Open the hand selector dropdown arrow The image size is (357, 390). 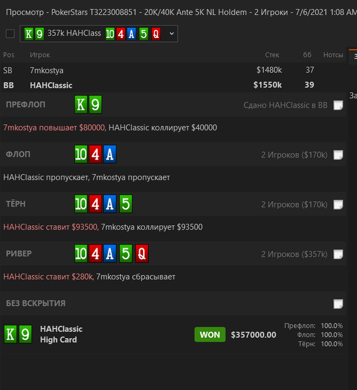pos(172,33)
